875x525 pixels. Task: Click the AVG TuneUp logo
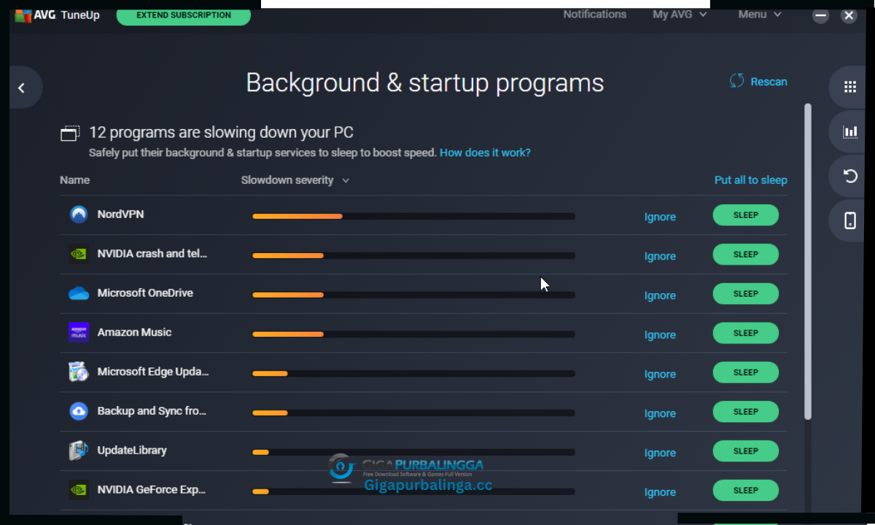[57, 15]
